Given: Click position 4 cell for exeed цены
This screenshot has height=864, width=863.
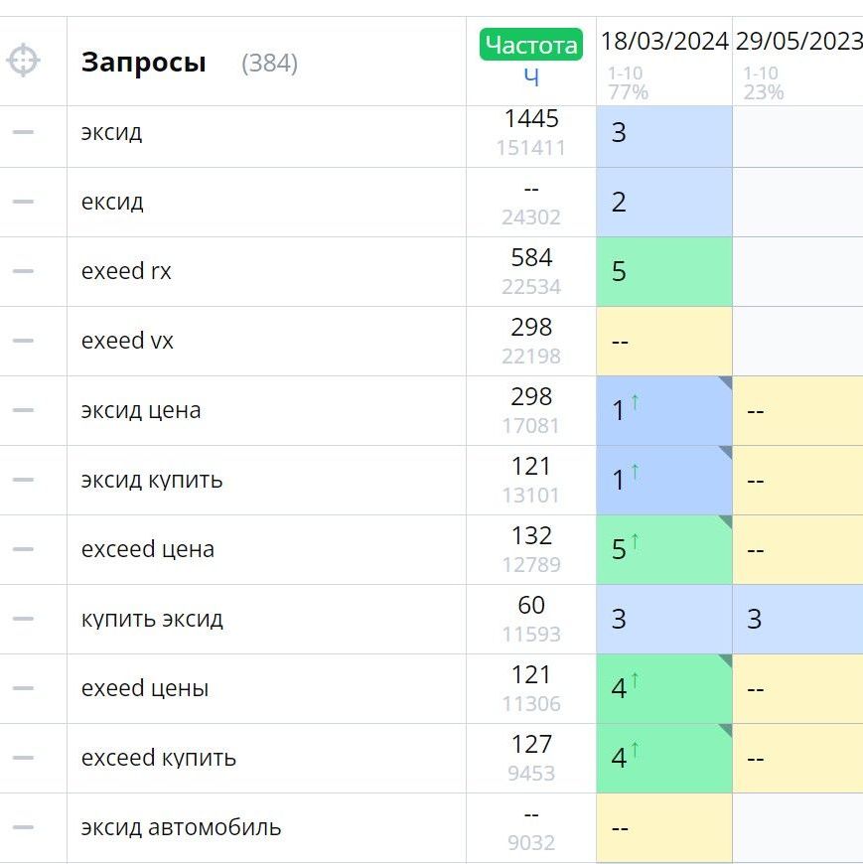Looking at the screenshot, I should click(664, 688).
